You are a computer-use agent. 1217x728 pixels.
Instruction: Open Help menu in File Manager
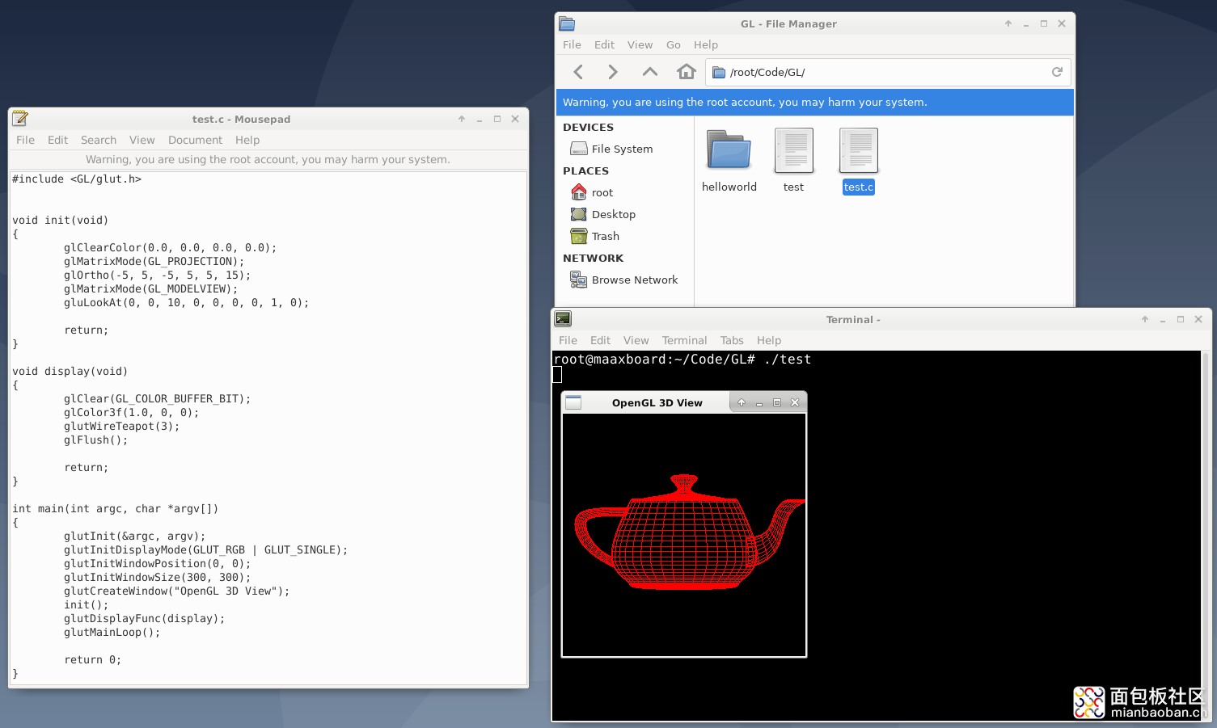point(706,44)
